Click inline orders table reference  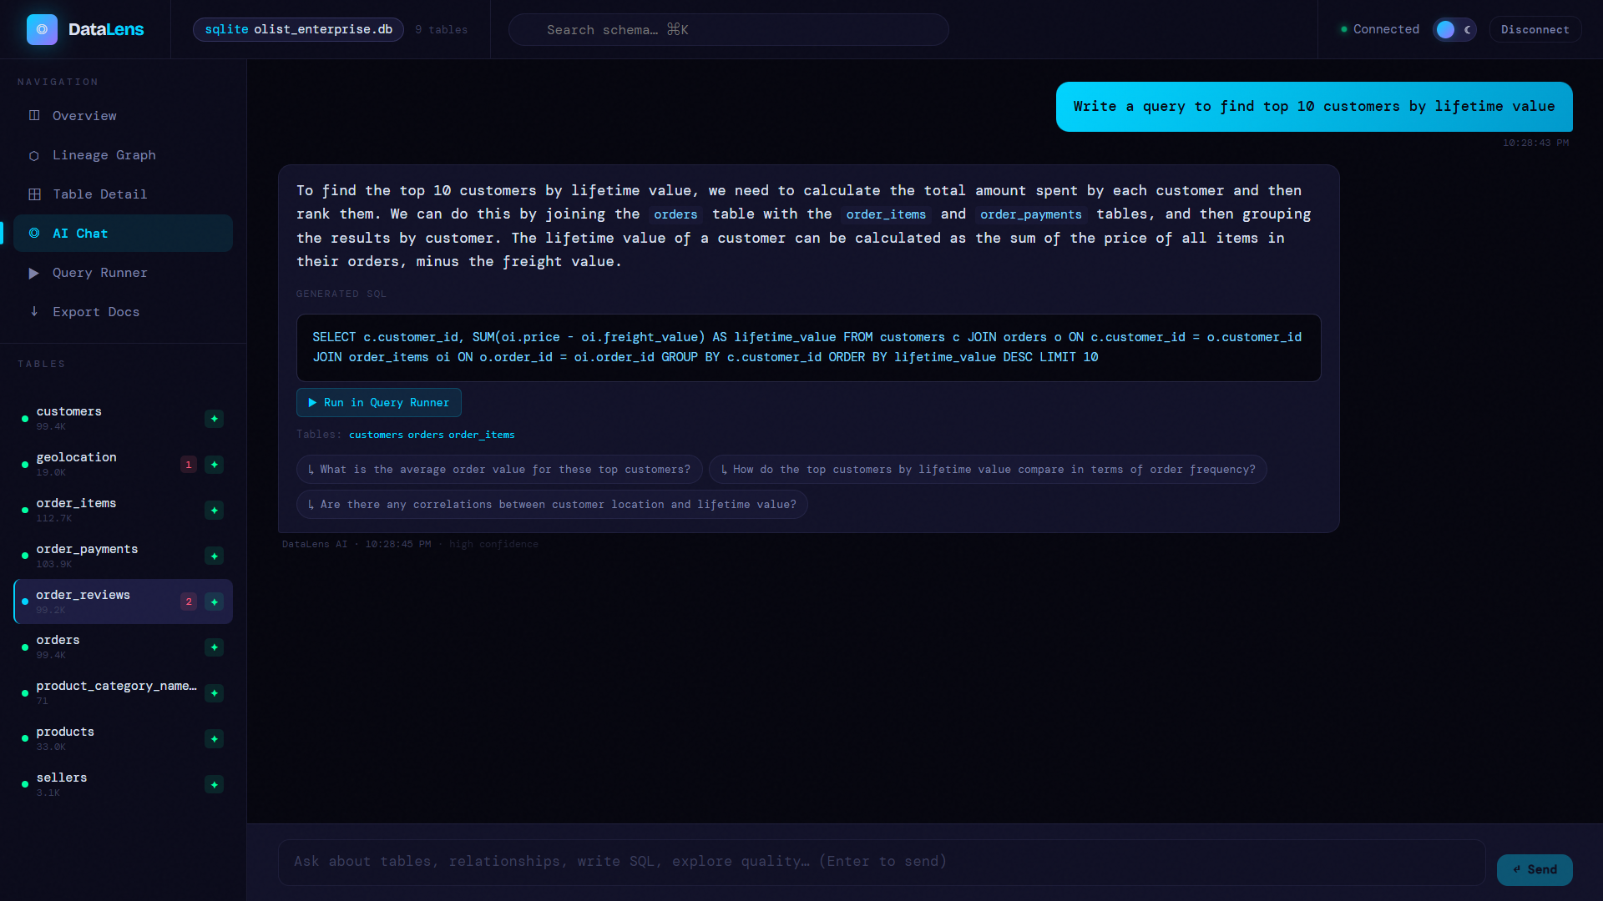click(675, 214)
